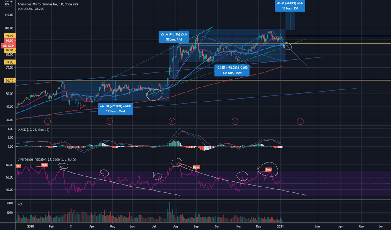Click the Oct date on time axis

click(217, 227)
